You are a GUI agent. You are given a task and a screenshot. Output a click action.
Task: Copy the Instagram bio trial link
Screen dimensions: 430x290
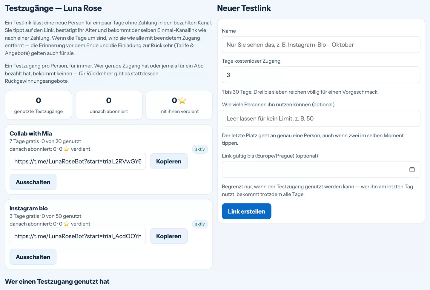coord(169,236)
